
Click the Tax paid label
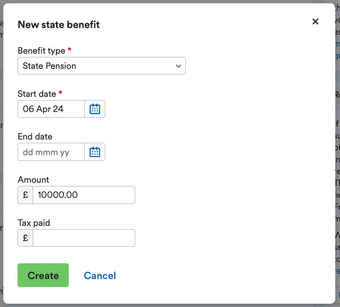tap(34, 223)
